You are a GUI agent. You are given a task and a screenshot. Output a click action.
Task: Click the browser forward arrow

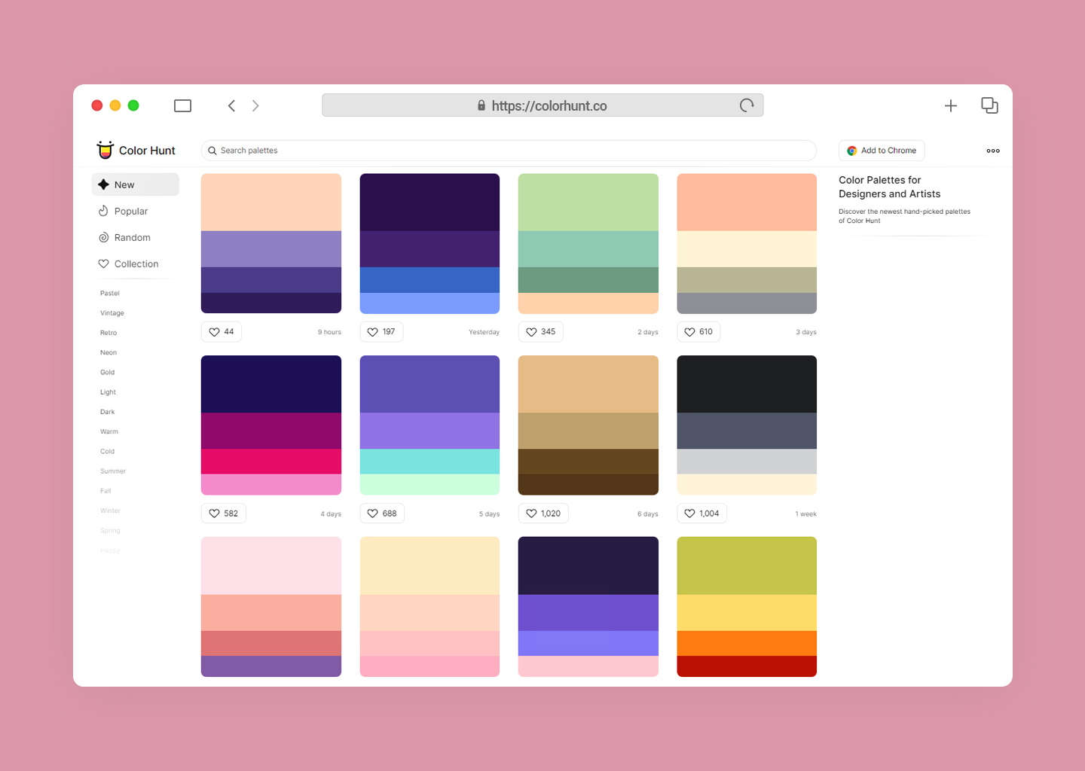tap(255, 105)
